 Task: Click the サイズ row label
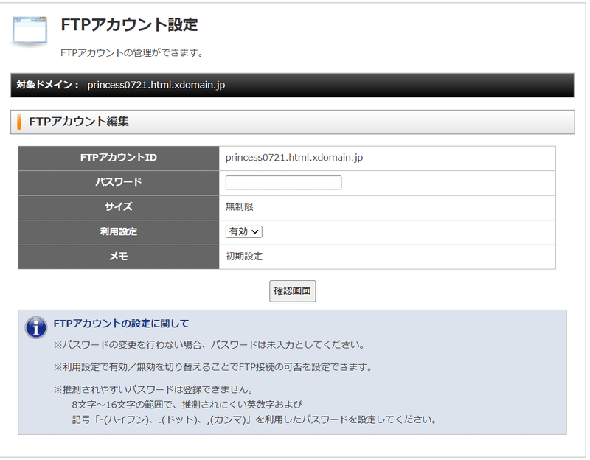click(119, 207)
